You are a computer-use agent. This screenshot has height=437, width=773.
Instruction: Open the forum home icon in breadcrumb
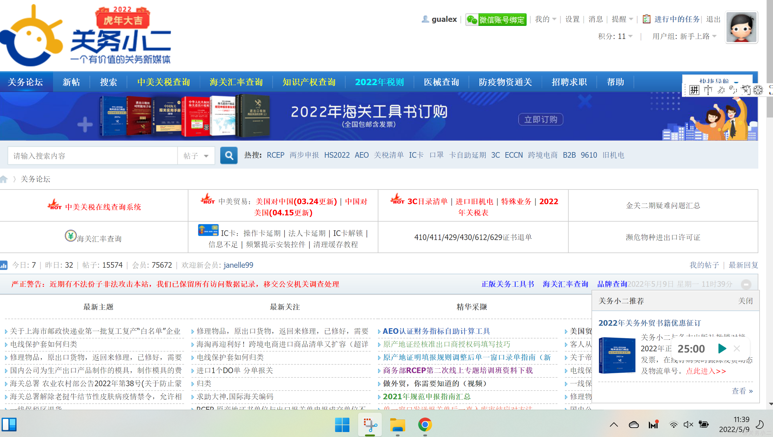pyautogui.click(x=4, y=179)
